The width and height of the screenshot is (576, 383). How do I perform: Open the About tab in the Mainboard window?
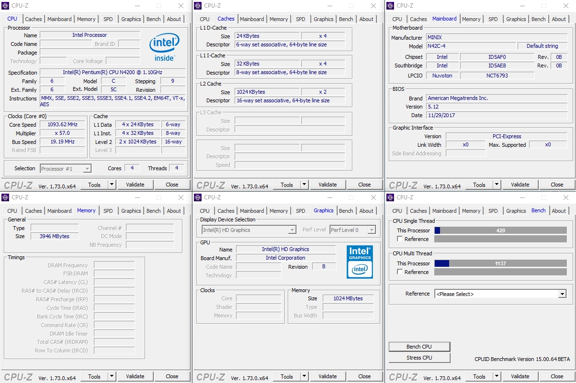[x=559, y=19]
